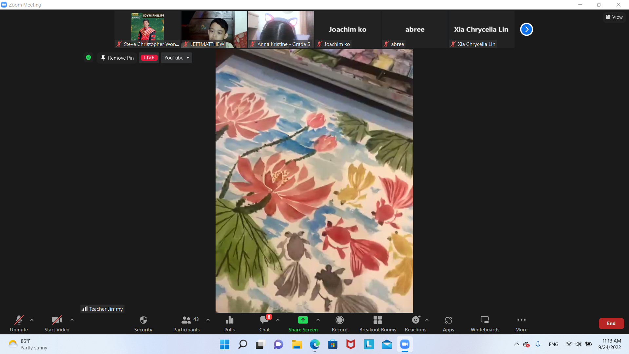Open clock and calendar at 11:13 AM
Viewport: 629px width, 354px height.
click(610, 344)
